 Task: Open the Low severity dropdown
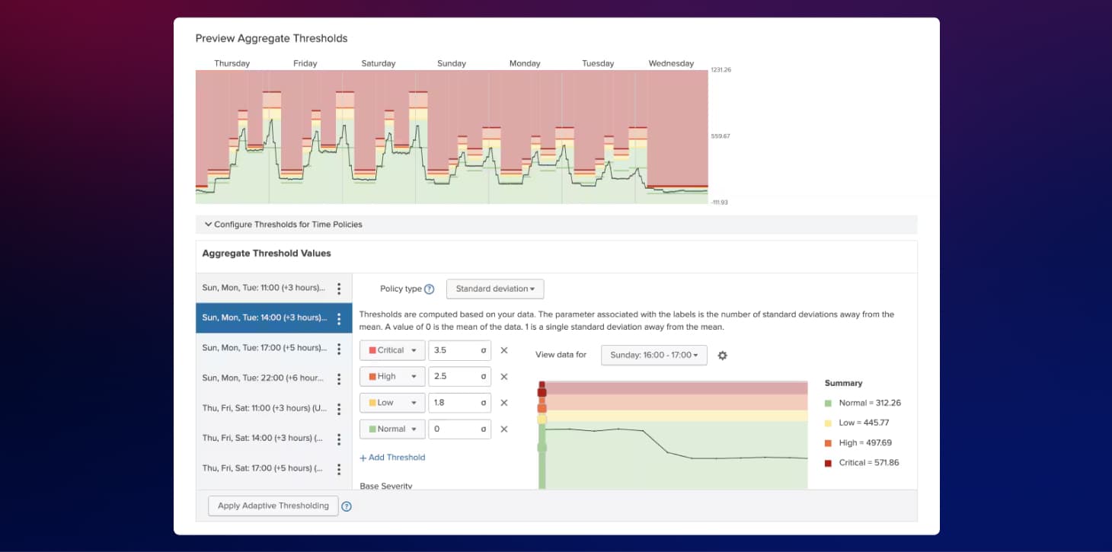click(391, 402)
